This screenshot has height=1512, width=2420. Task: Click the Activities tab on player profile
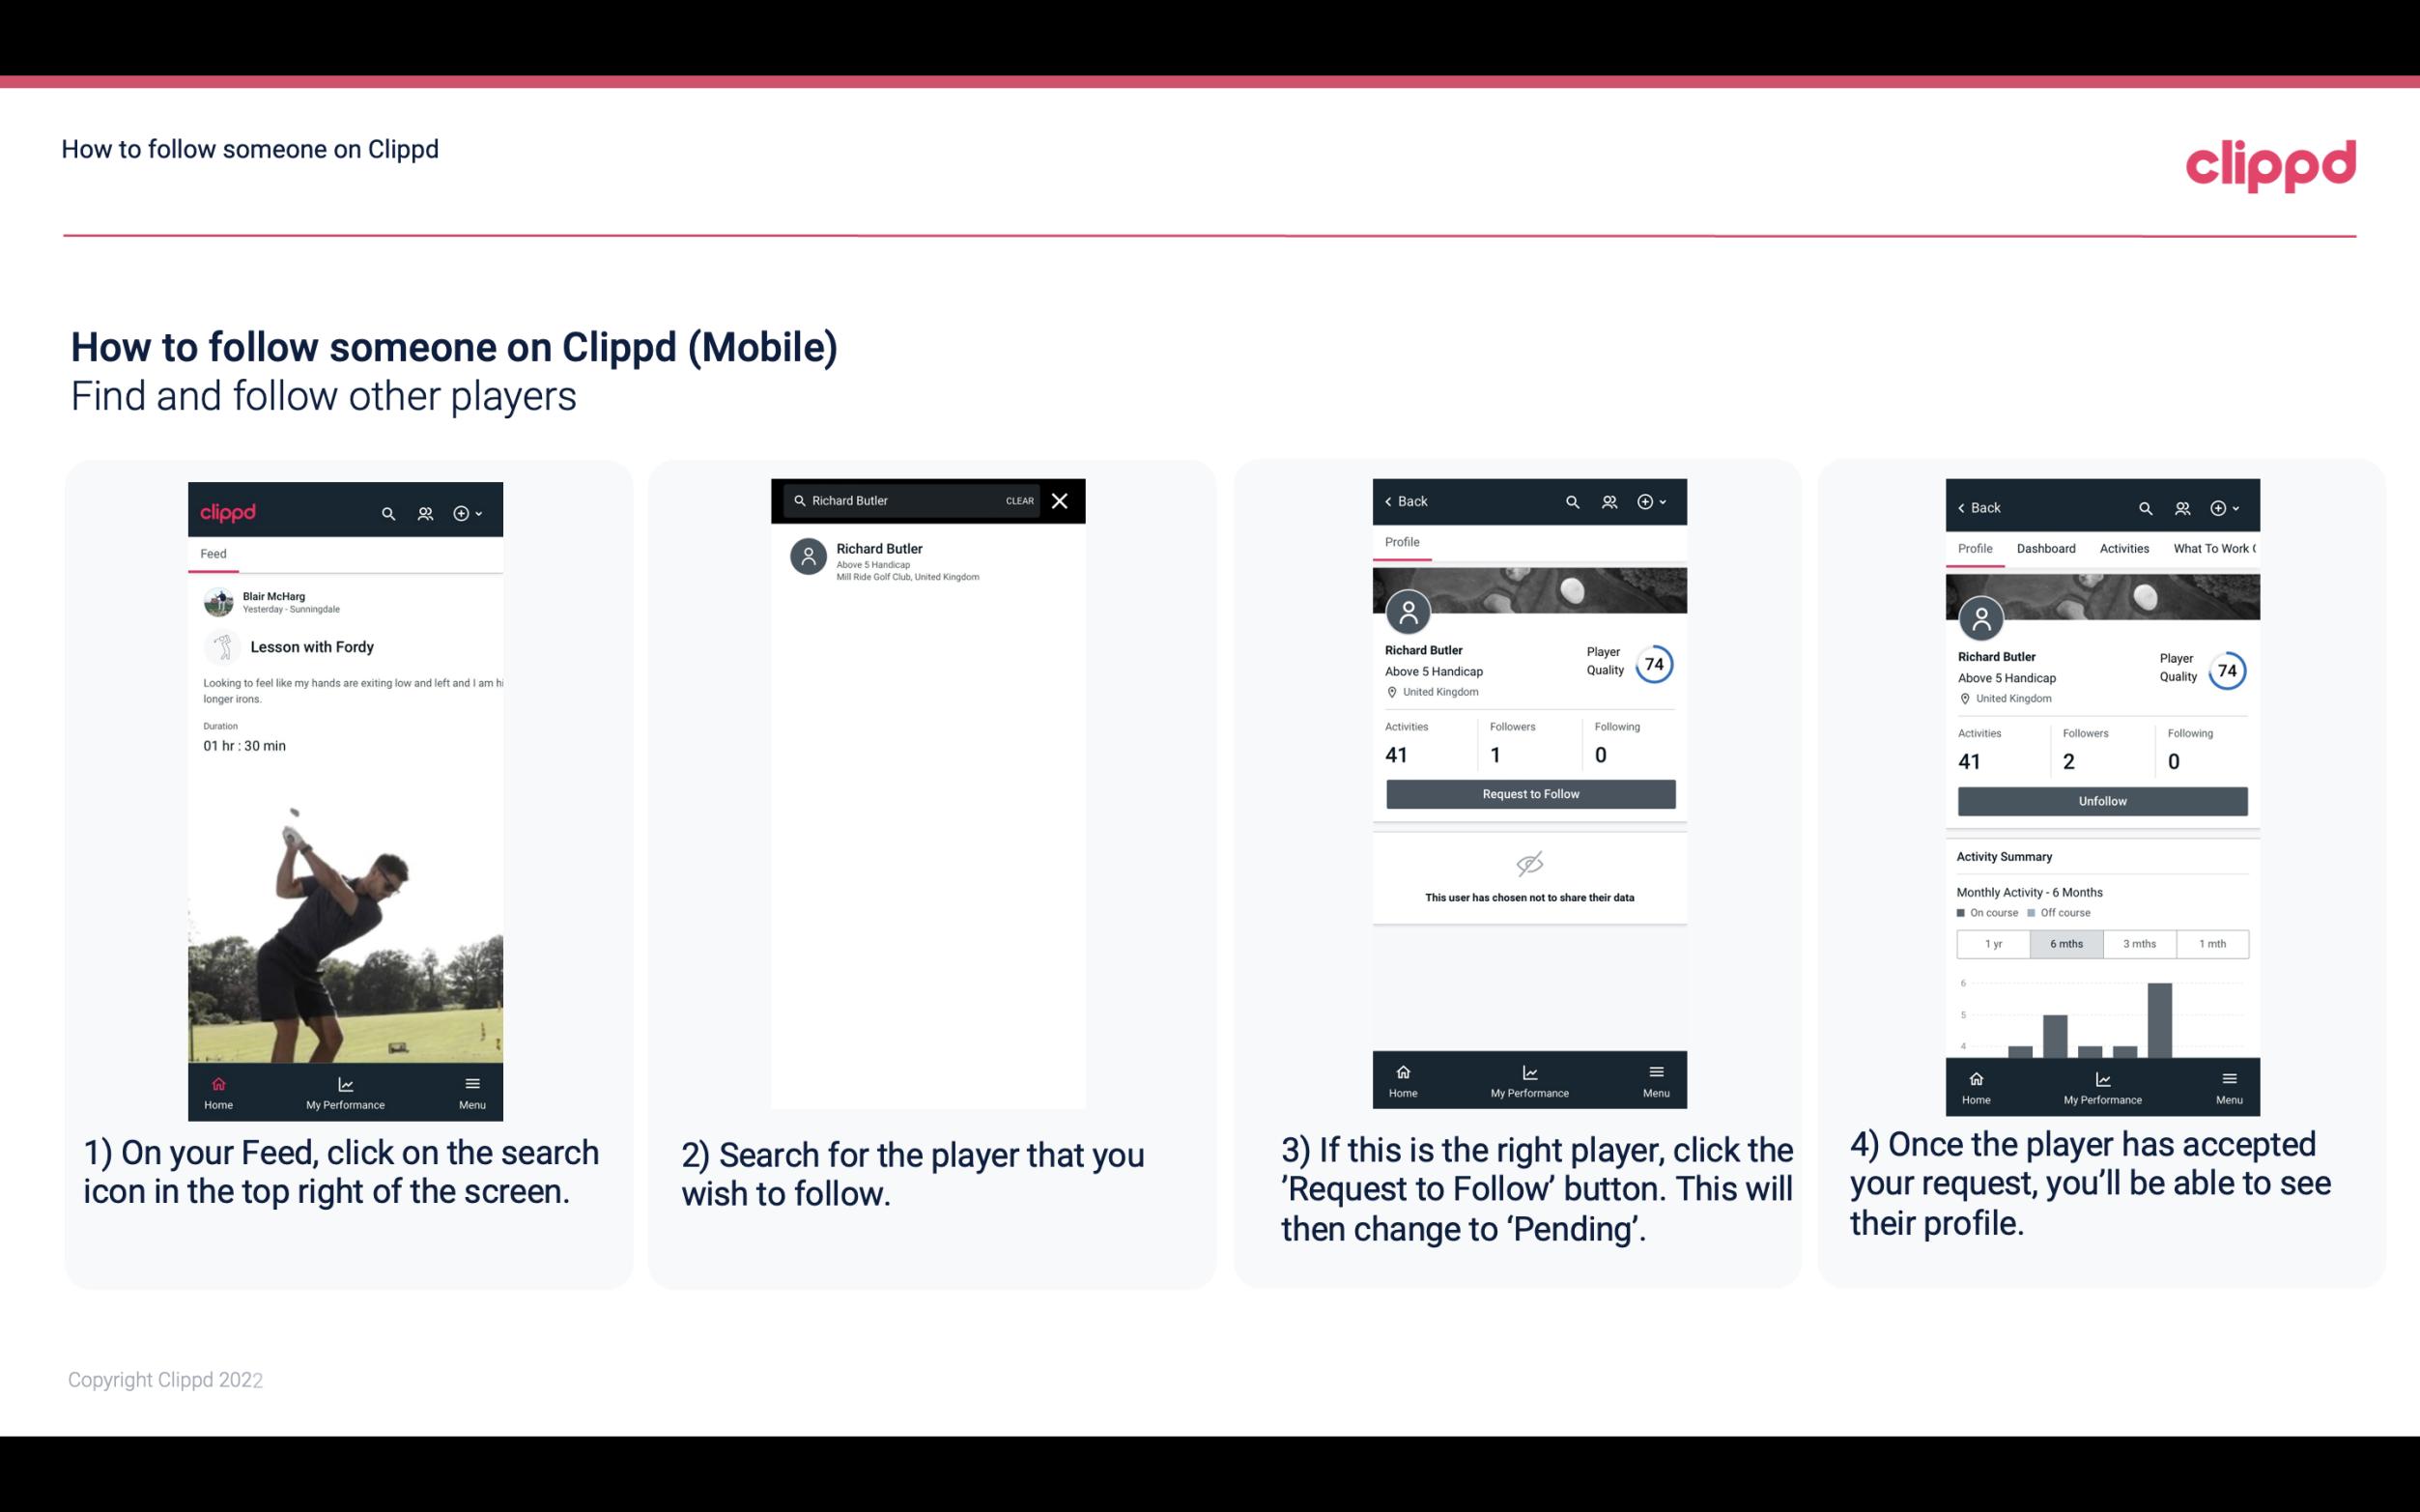[2124, 547]
